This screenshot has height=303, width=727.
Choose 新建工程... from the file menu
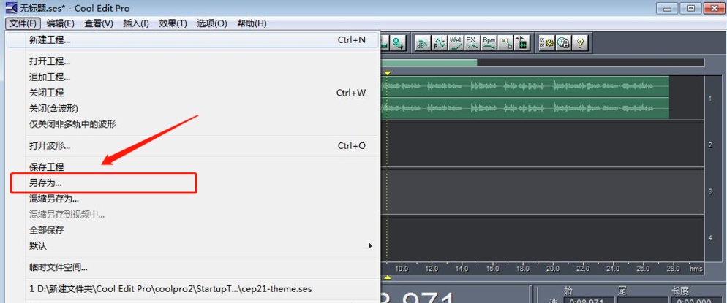click(x=193, y=40)
